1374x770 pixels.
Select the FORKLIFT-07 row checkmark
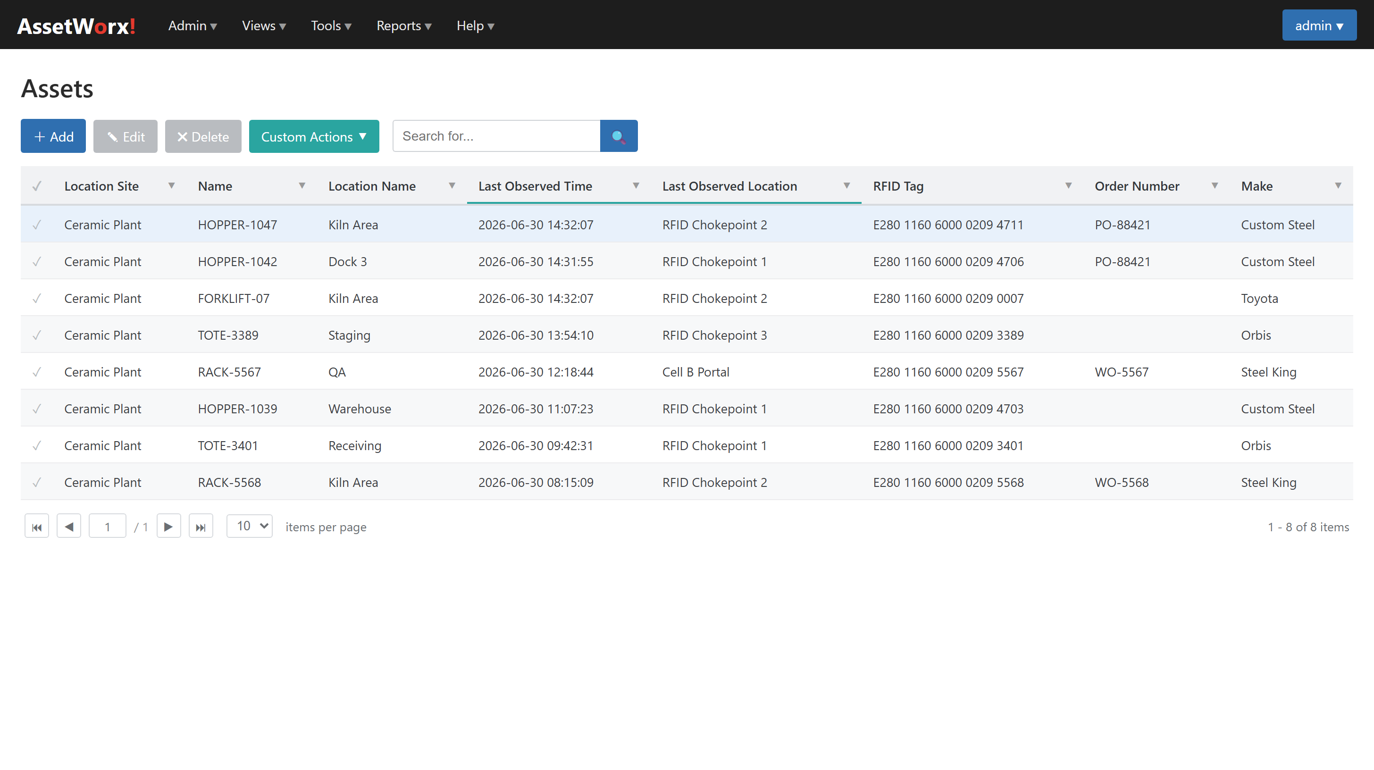(x=37, y=298)
